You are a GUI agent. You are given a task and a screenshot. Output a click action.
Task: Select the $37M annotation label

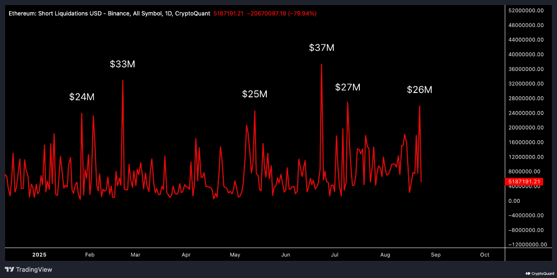[321, 48]
